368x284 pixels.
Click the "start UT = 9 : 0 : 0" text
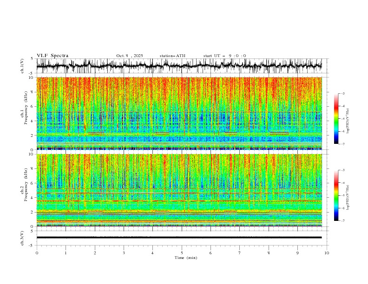point(224,56)
